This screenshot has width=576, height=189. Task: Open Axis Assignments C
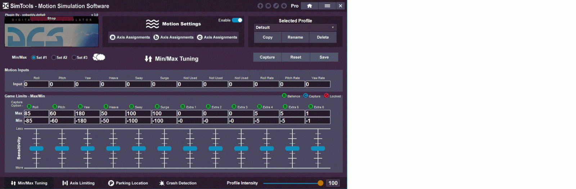pos(217,37)
